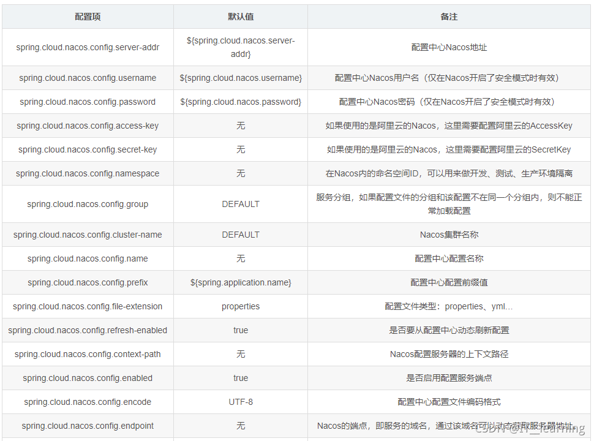The image size is (594, 441).
Task: Click 无 in context-path row
Action: click(x=241, y=354)
